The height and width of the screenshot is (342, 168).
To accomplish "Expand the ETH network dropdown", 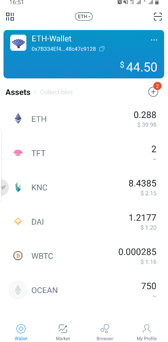I will click(x=84, y=16).
